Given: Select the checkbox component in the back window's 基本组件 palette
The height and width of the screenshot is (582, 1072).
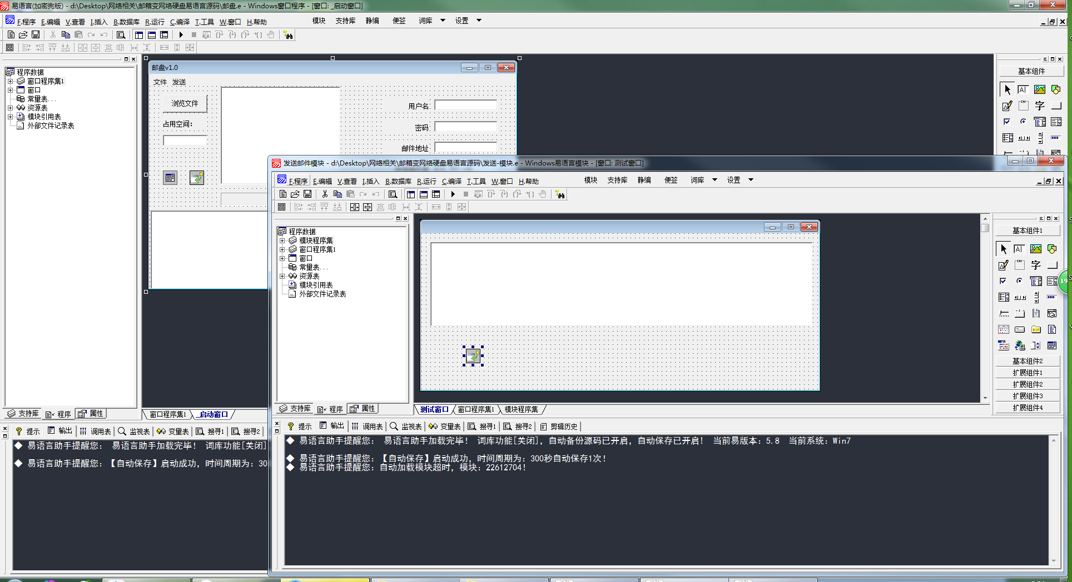Looking at the screenshot, I should 1007,122.
